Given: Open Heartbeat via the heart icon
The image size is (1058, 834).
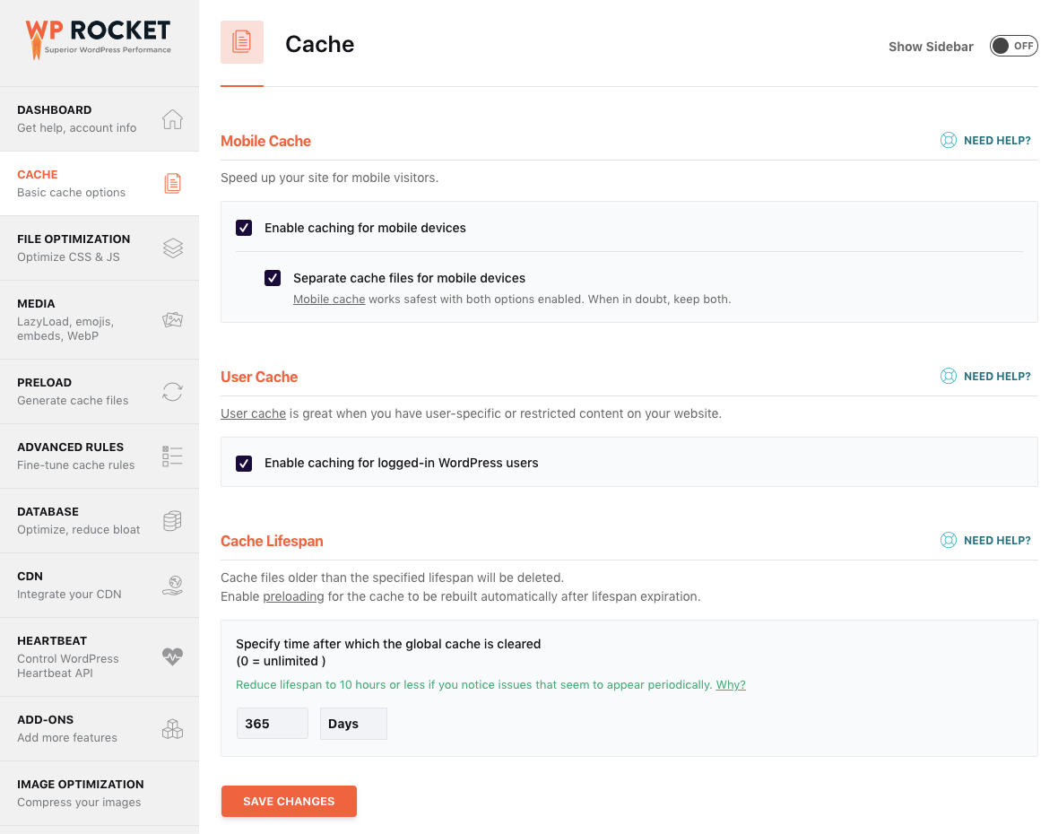Looking at the screenshot, I should (172, 656).
